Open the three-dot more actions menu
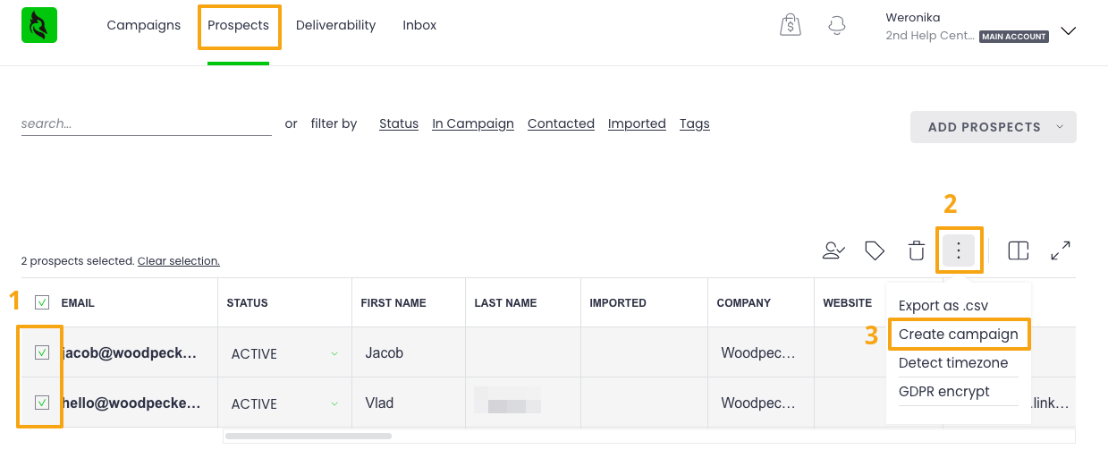 point(959,250)
